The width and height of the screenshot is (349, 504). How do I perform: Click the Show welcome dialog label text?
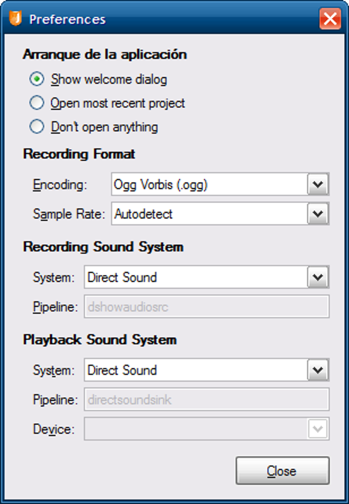pos(109,79)
